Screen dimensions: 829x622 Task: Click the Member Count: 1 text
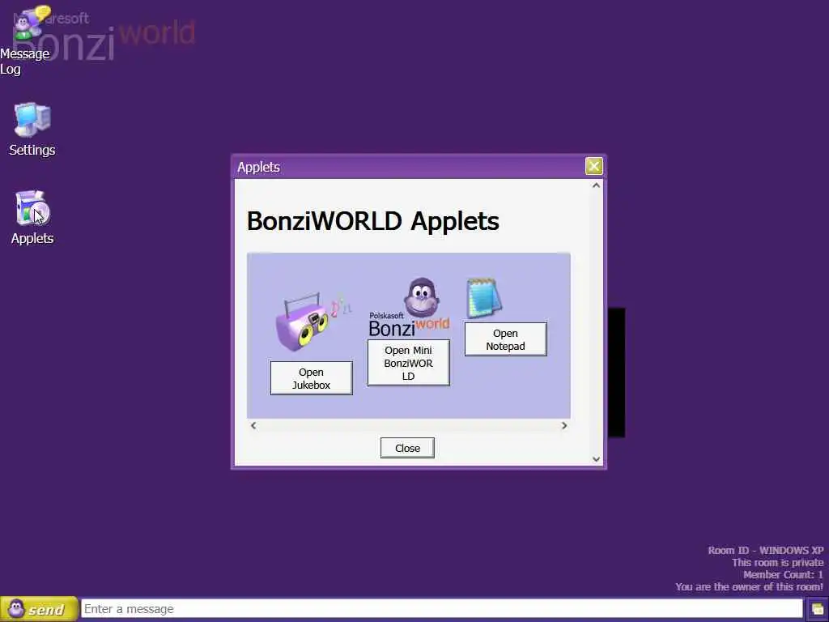click(x=783, y=574)
